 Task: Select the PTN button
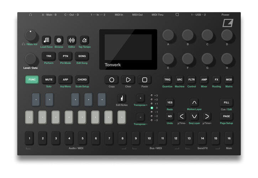click(65, 56)
